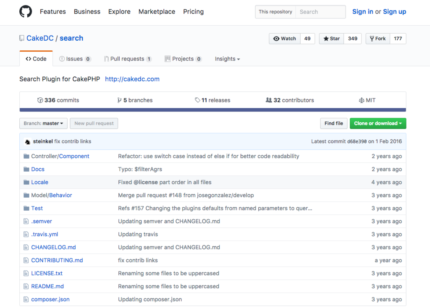Viewport: 430px width, 308px height.
Task: Click the file icon for CHANGELOG.md
Action: tap(26, 247)
